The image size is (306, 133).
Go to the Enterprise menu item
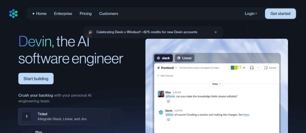click(63, 14)
